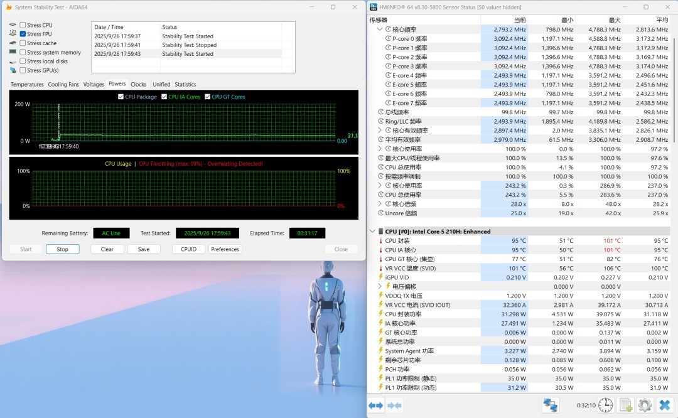Expand the 核心有效频率 row
This screenshot has width=678, height=418.
(379, 131)
